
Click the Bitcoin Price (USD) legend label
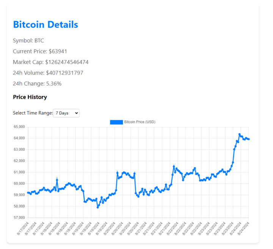point(140,122)
